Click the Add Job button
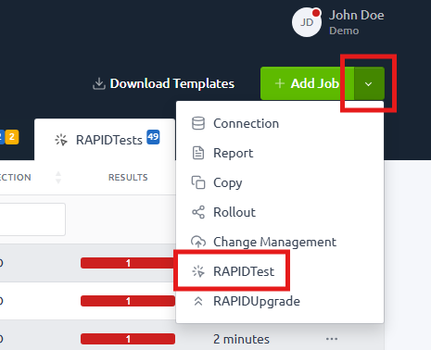The image size is (431, 350). (307, 83)
